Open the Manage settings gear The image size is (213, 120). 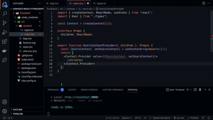(x=5, y=111)
